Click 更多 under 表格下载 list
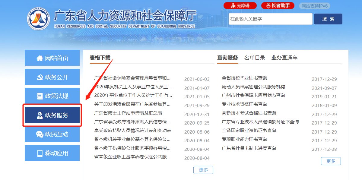362x180 pixels. tap(203, 170)
